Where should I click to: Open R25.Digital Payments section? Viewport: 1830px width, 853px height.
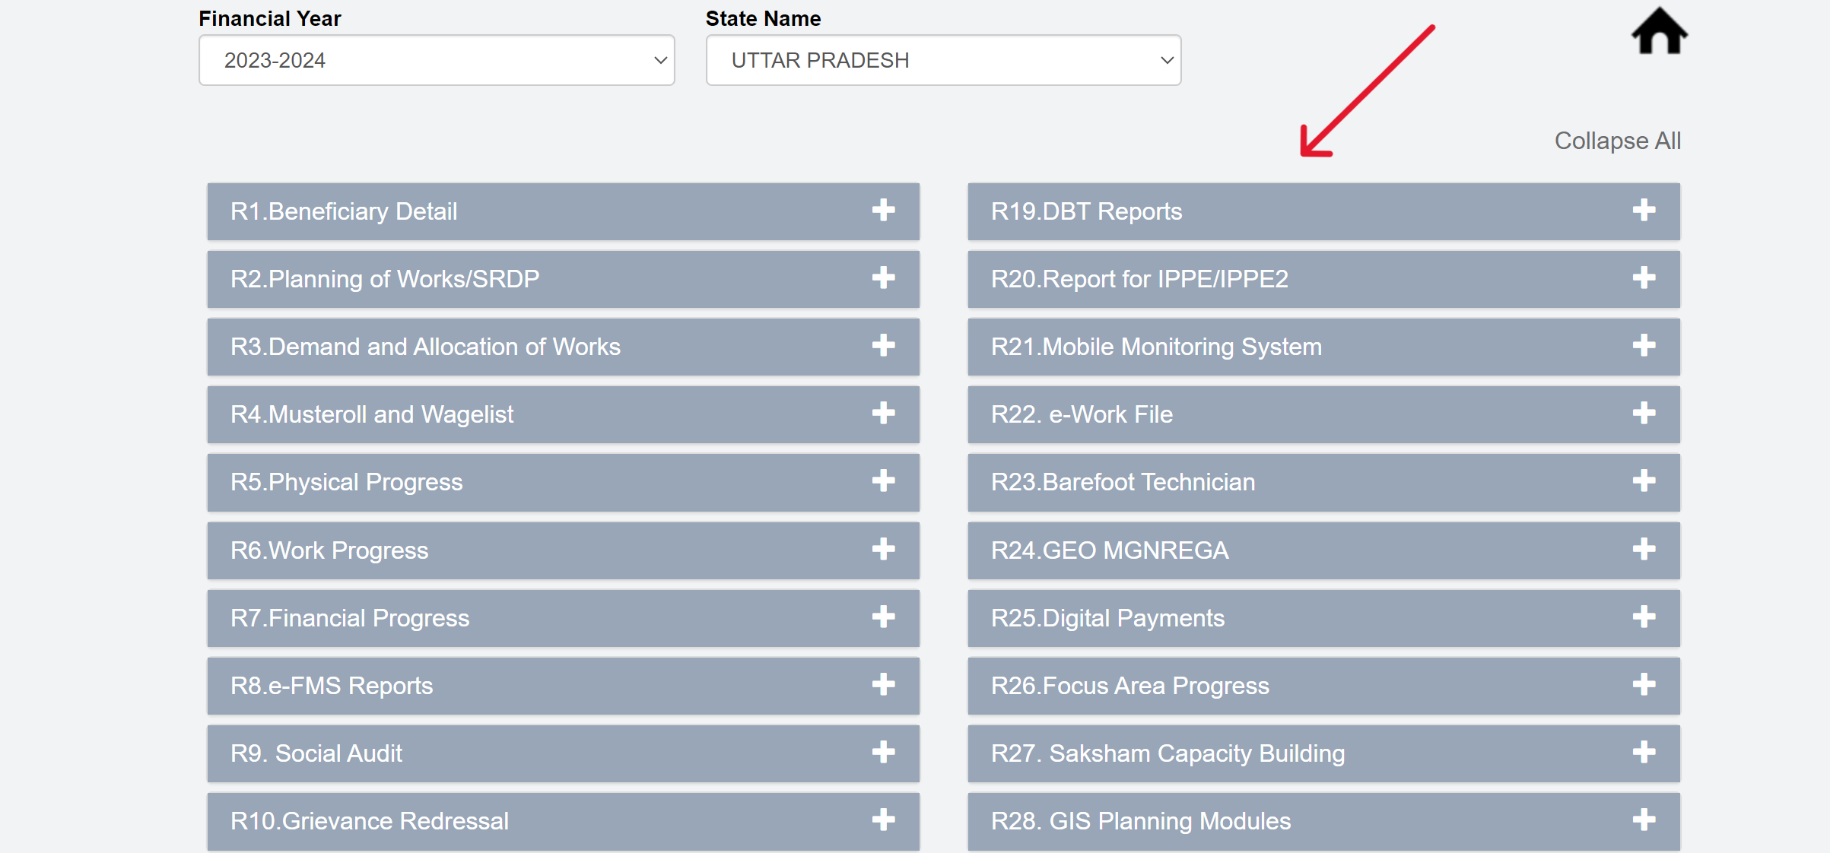[x=1323, y=618]
